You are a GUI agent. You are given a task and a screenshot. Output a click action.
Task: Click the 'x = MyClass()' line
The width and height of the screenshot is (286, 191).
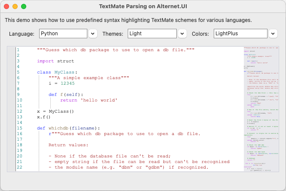55,111
